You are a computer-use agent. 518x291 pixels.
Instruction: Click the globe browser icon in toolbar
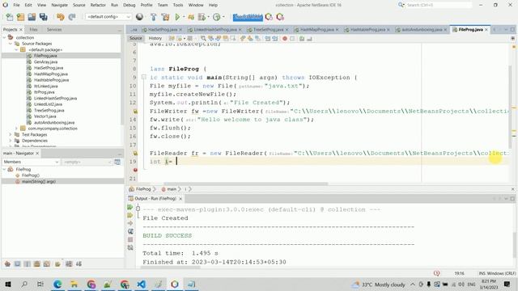(139, 17)
